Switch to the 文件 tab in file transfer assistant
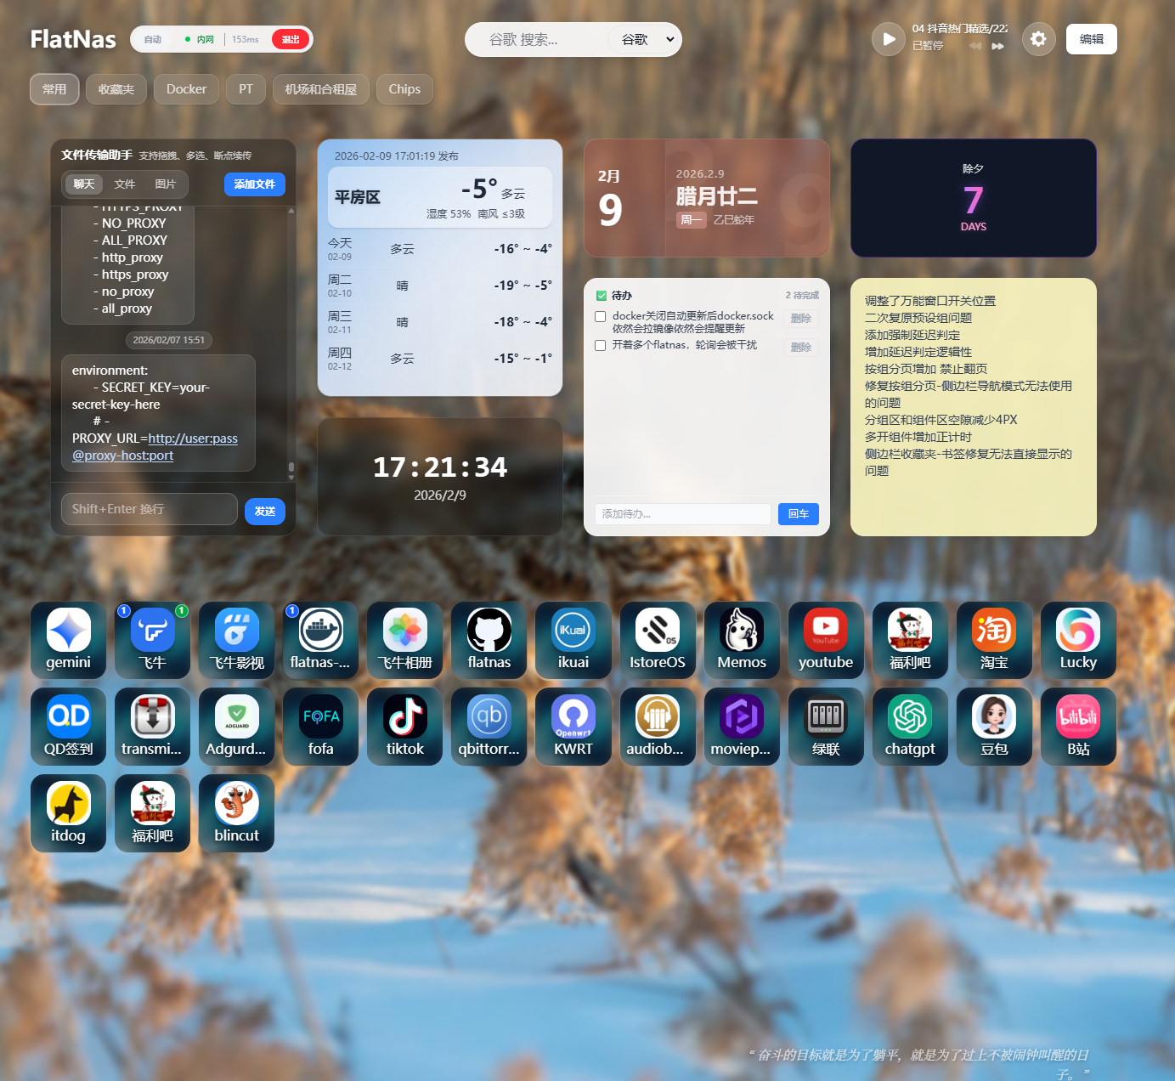Screen dimensions: 1175x1081 pyautogui.click(x=124, y=184)
